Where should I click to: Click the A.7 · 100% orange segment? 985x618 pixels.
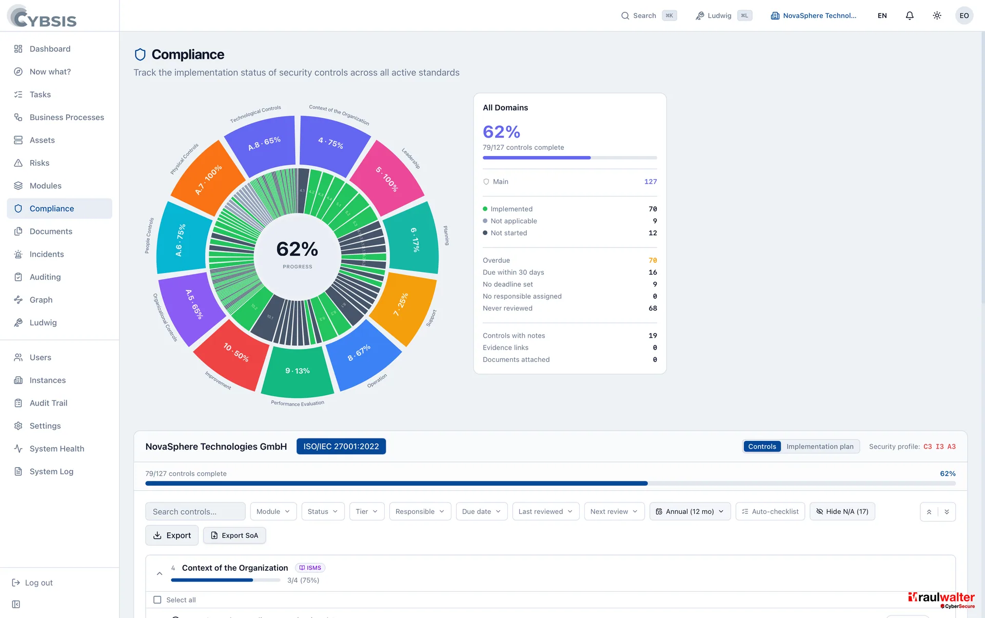click(x=208, y=179)
